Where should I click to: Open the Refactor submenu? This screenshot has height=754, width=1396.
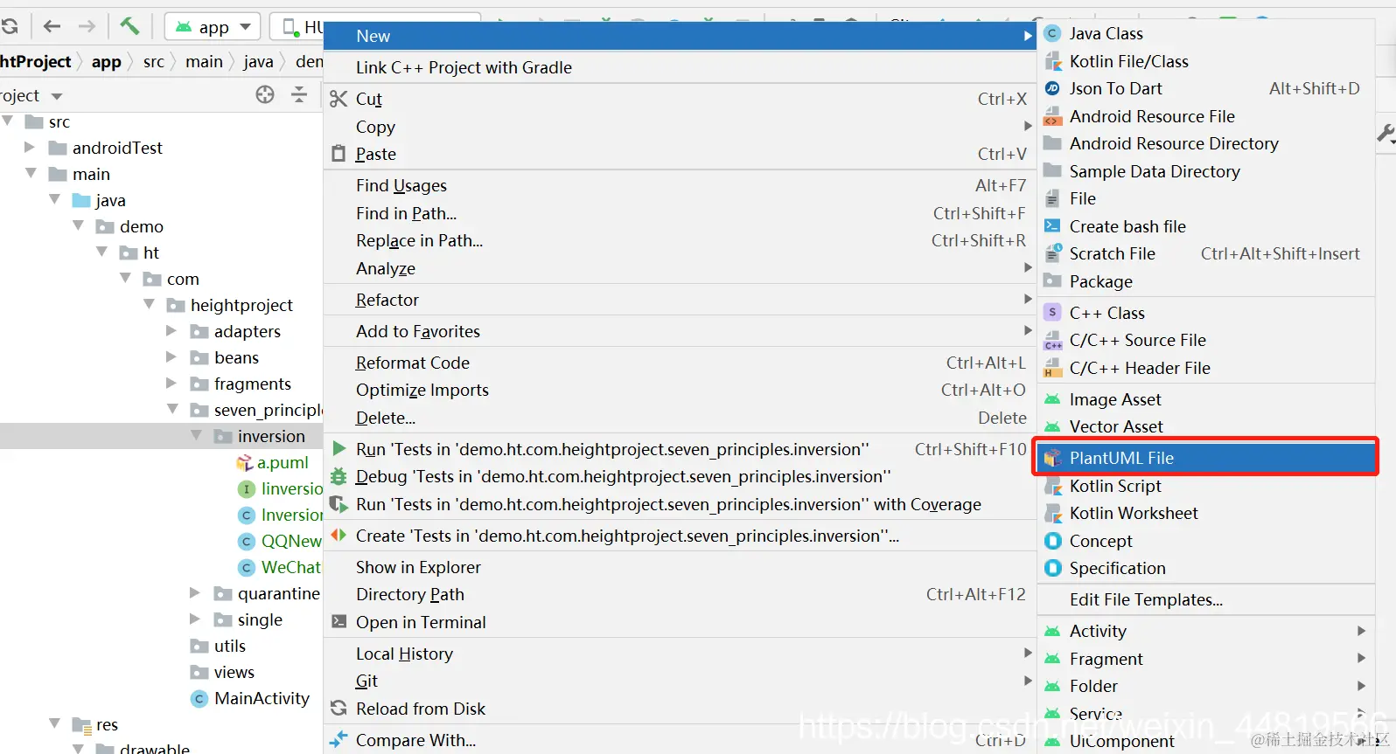680,300
